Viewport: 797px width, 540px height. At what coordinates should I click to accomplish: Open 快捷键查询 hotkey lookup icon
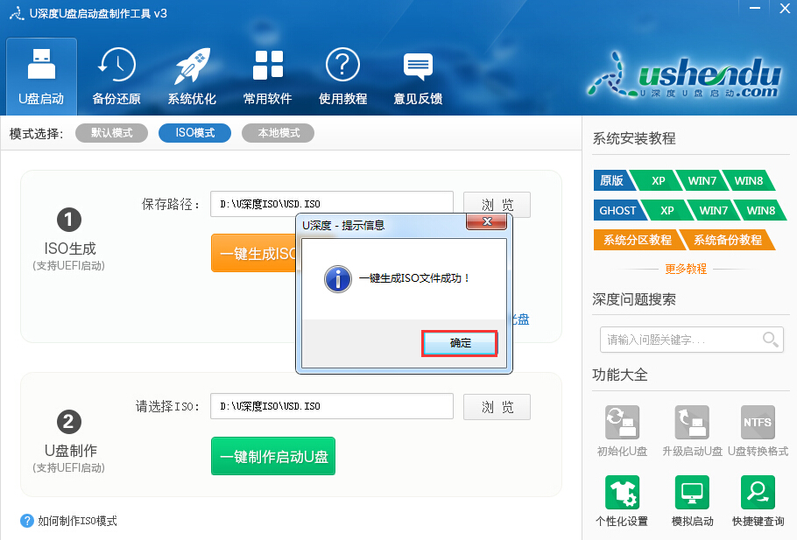(758, 494)
